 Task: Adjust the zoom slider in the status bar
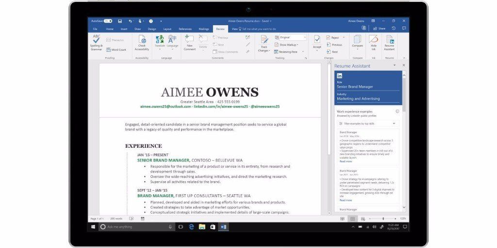point(383,218)
